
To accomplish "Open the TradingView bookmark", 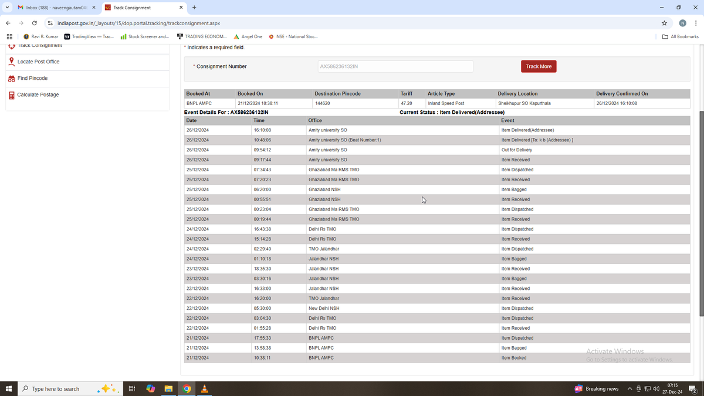I will 89,36.
